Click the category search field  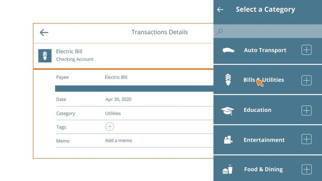pyautogui.click(x=268, y=31)
